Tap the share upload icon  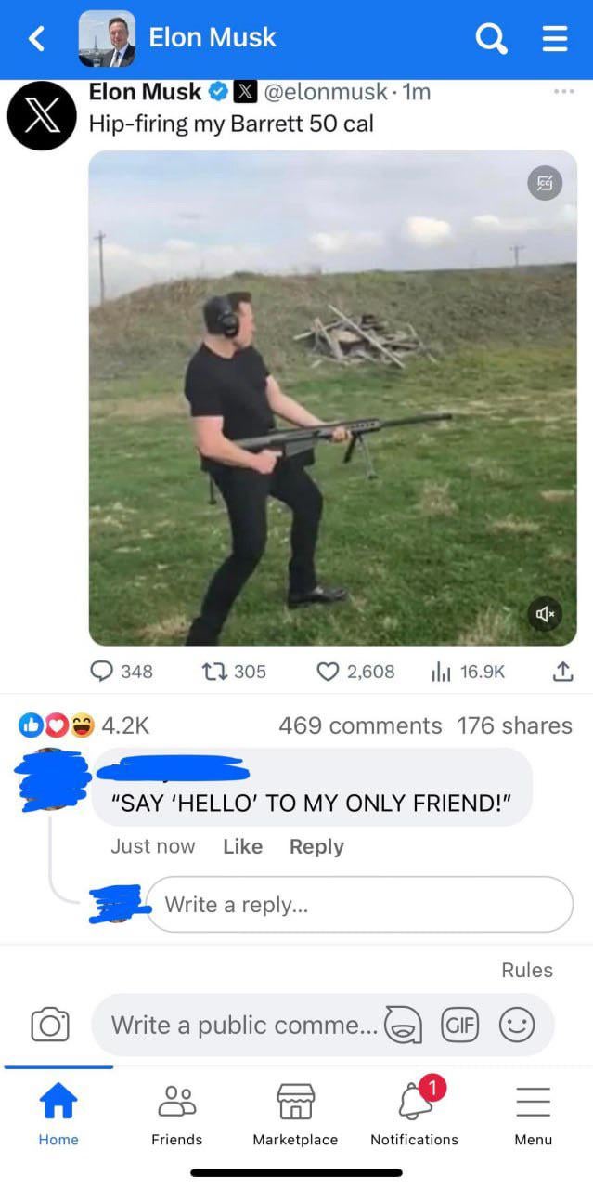pos(562,671)
